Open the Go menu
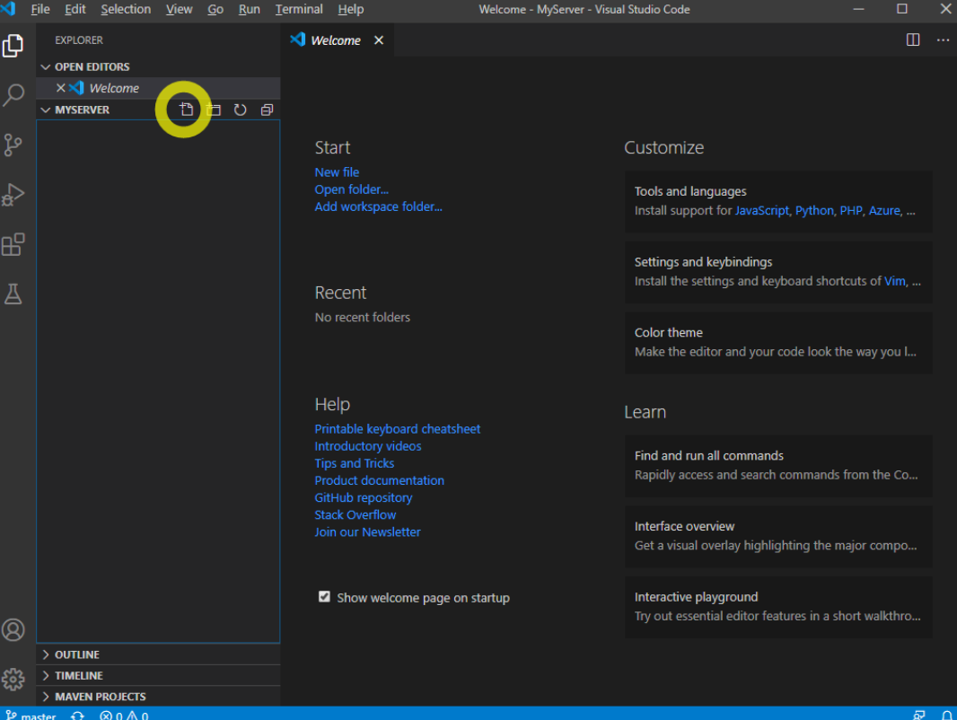The width and height of the screenshot is (957, 720). (215, 9)
